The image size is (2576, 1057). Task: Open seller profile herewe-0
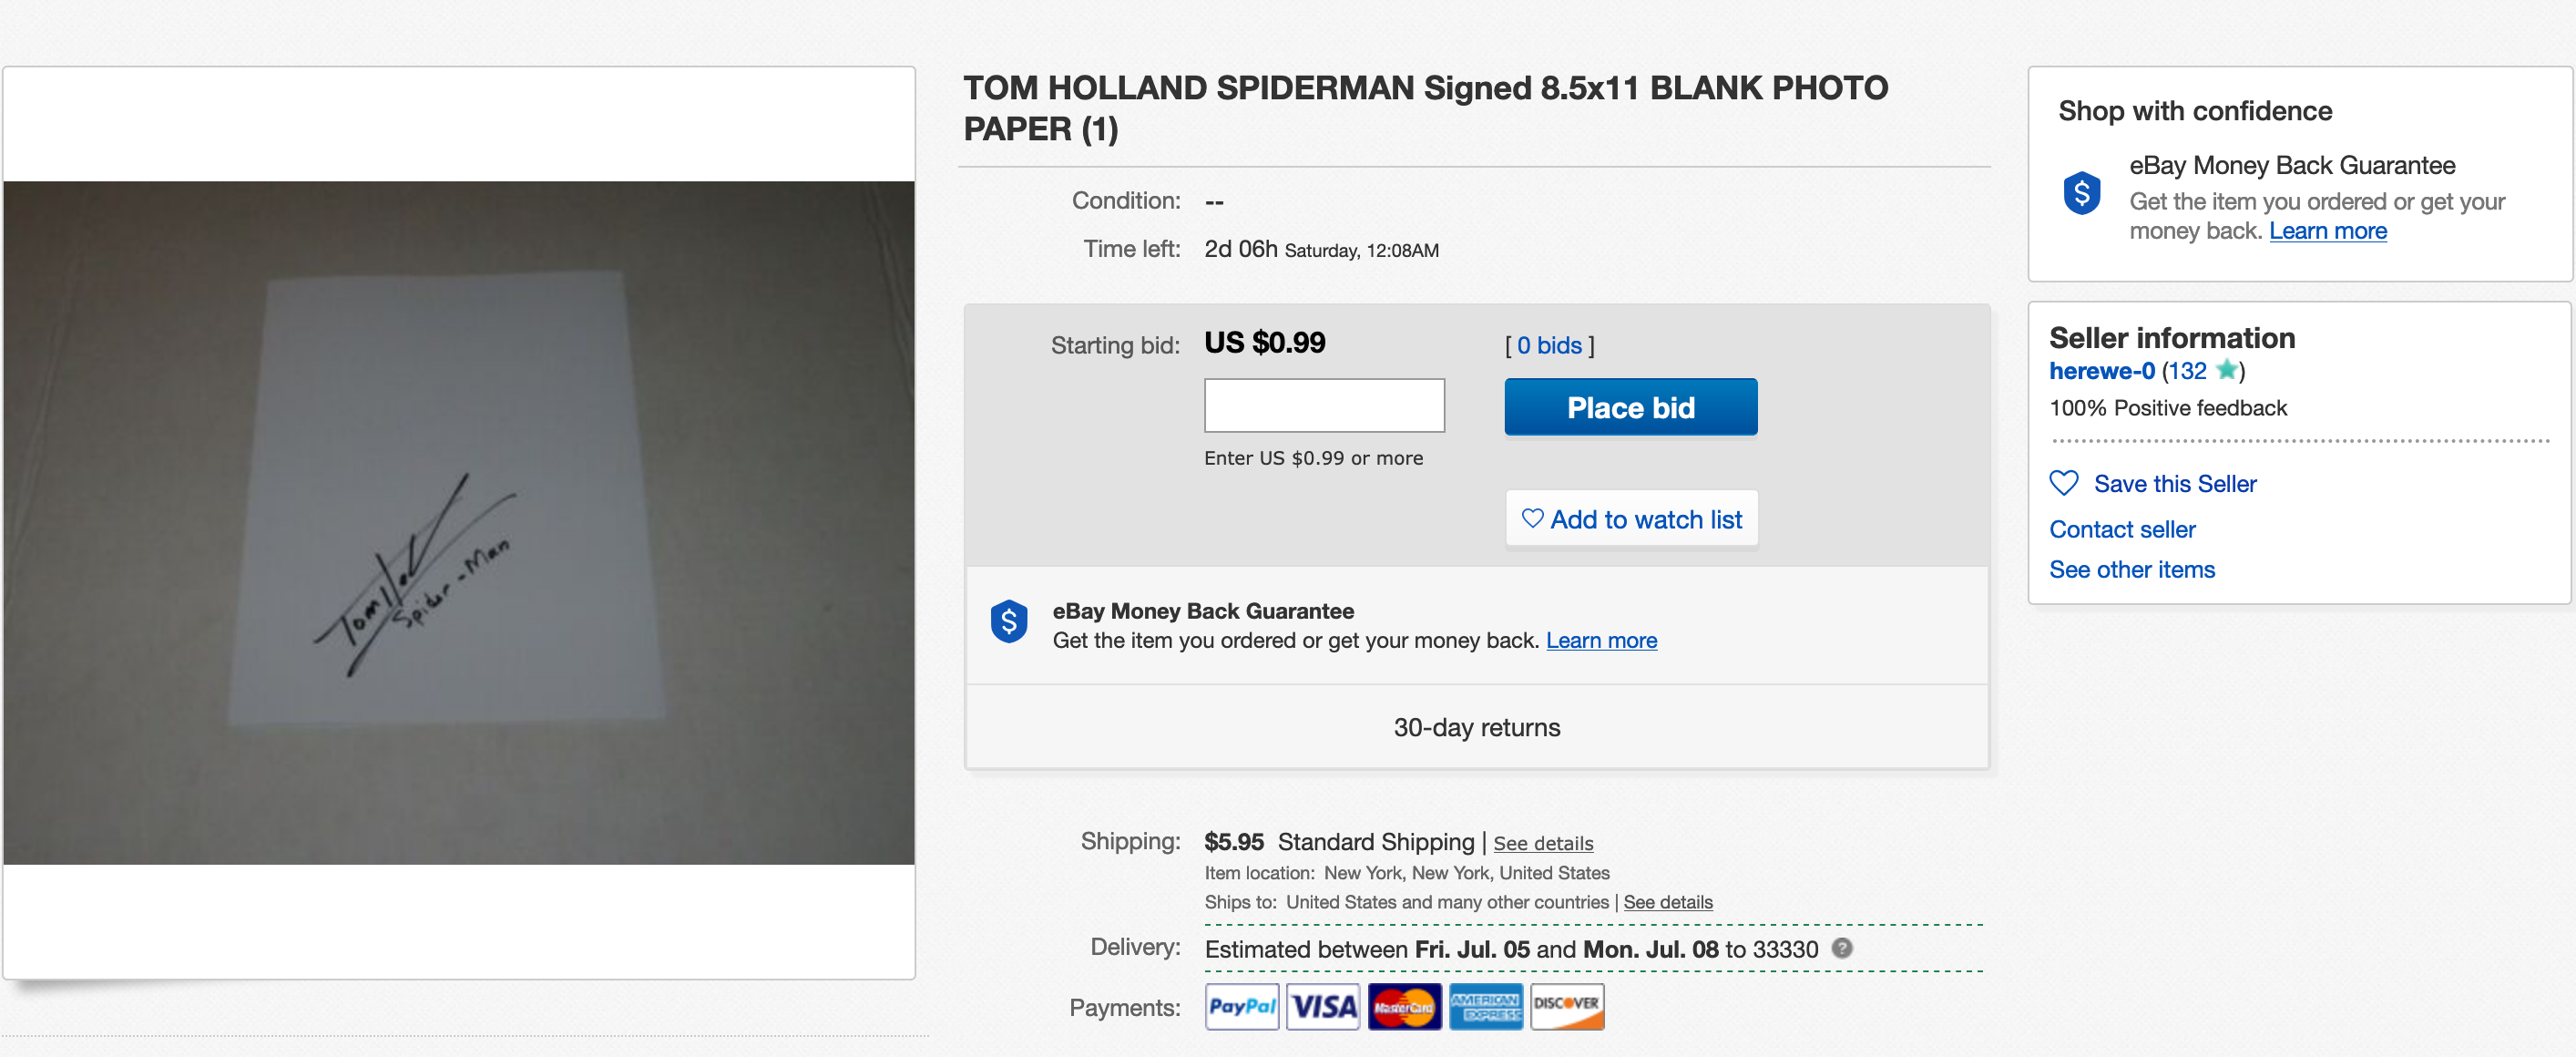click(2101, 371)
